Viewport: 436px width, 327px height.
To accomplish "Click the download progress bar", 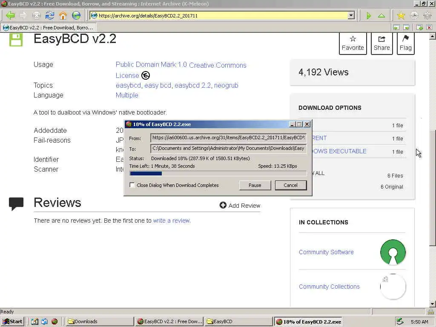I will 218,173.
